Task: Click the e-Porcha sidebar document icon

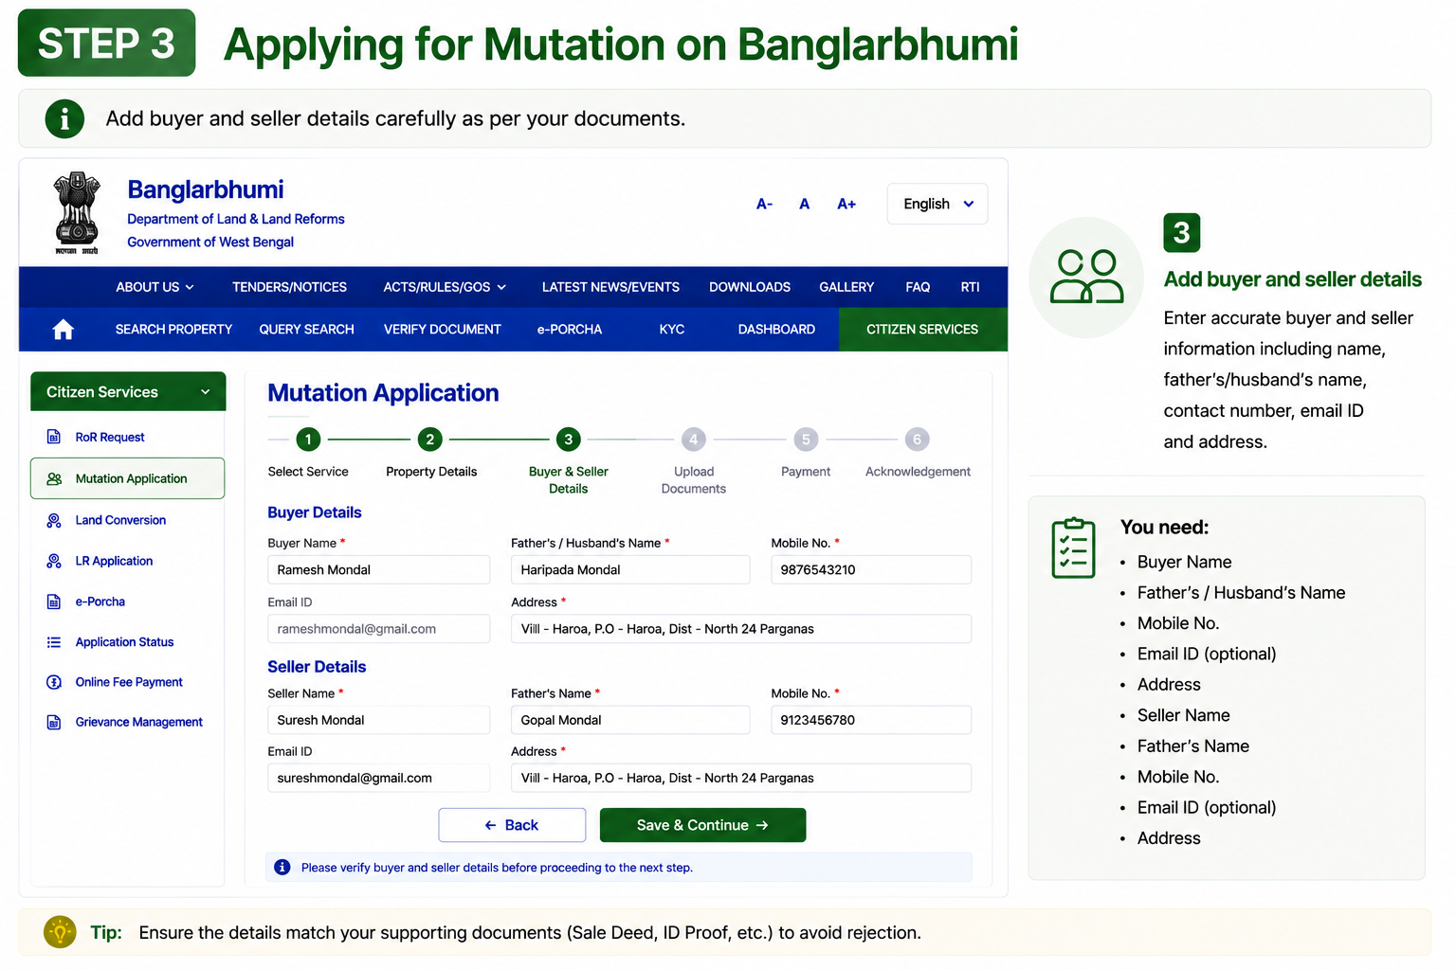Action: pyautogui.click(x=54, y=602)
